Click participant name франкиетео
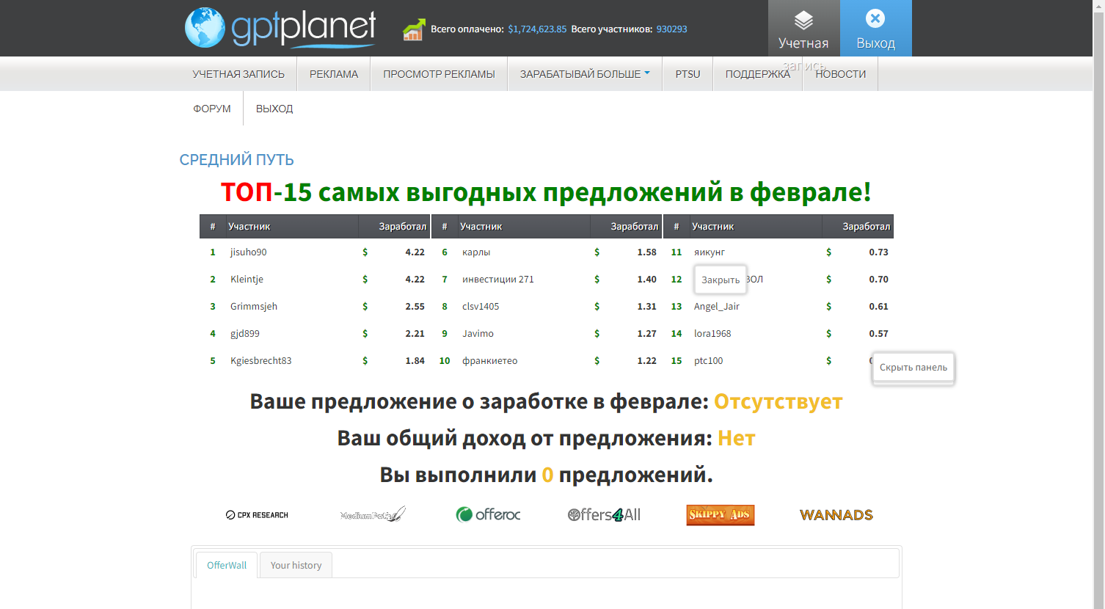Viewport: 1105px width, 609px height. (x=490, y=360)
